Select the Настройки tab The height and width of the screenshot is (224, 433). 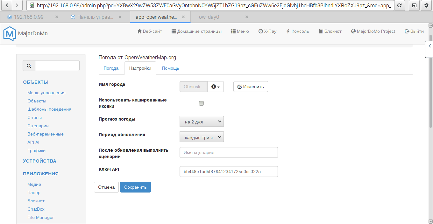point(140,68)
